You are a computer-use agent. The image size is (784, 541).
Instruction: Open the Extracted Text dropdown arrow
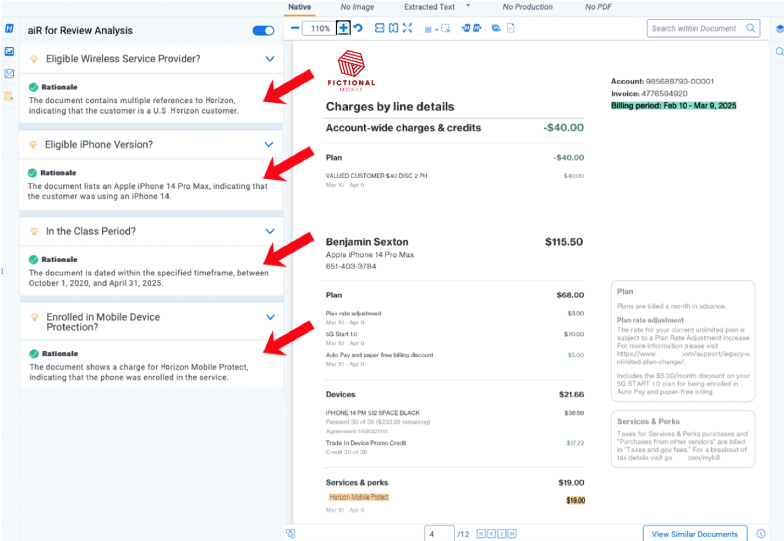[468, 6]
